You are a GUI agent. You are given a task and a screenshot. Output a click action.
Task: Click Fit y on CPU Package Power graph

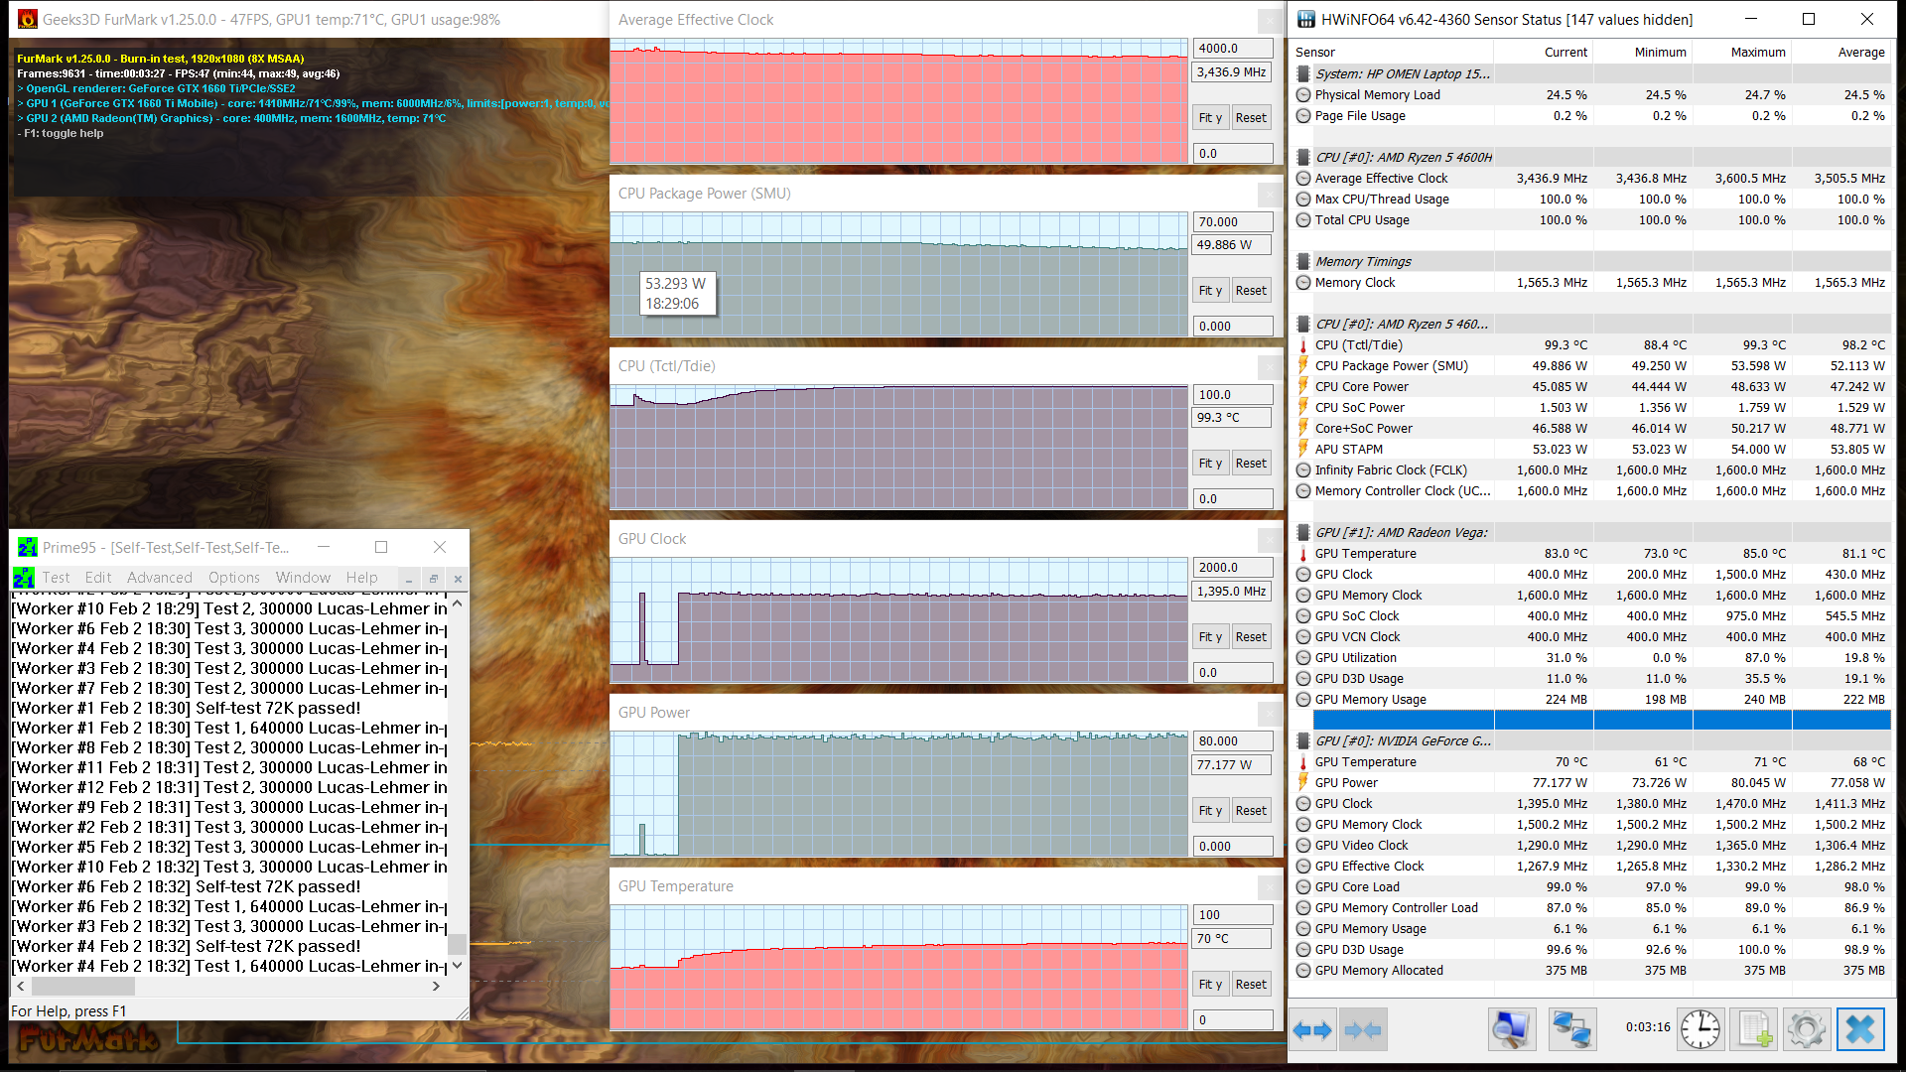(1210, 290)
